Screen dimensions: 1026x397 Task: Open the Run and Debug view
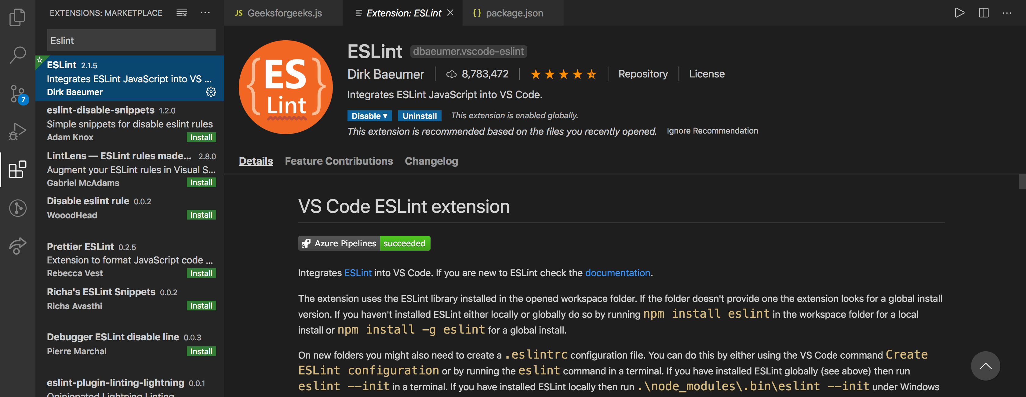[17, 131]
